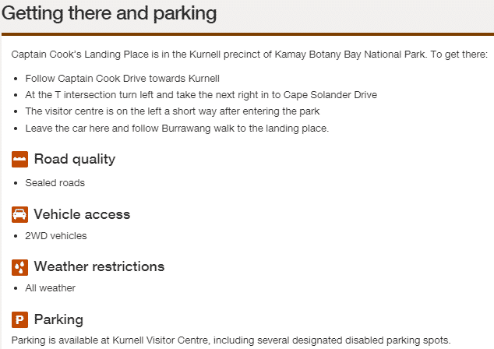
Task: Click the visitor centre direction bullet
Action: coord(172,111)
